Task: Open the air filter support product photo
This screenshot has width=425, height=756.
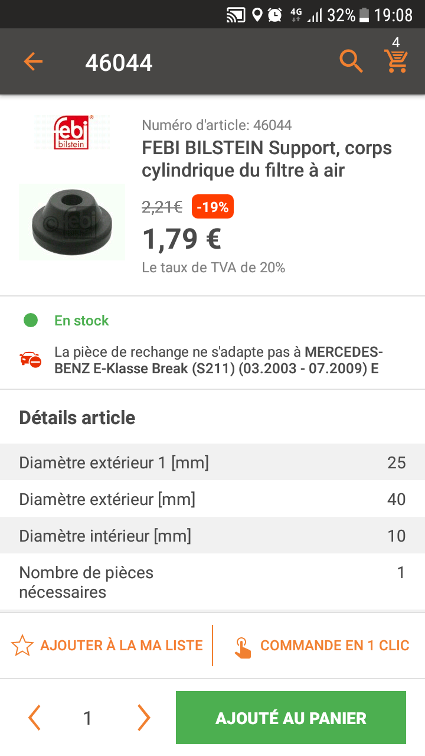Action: click(72, 222)
